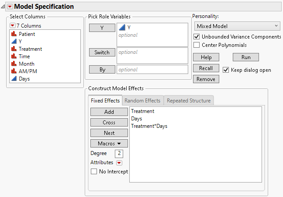Check the No Intercept option
Image resolution: width=283 pixels, height=197 pixels.
(93, 172)
